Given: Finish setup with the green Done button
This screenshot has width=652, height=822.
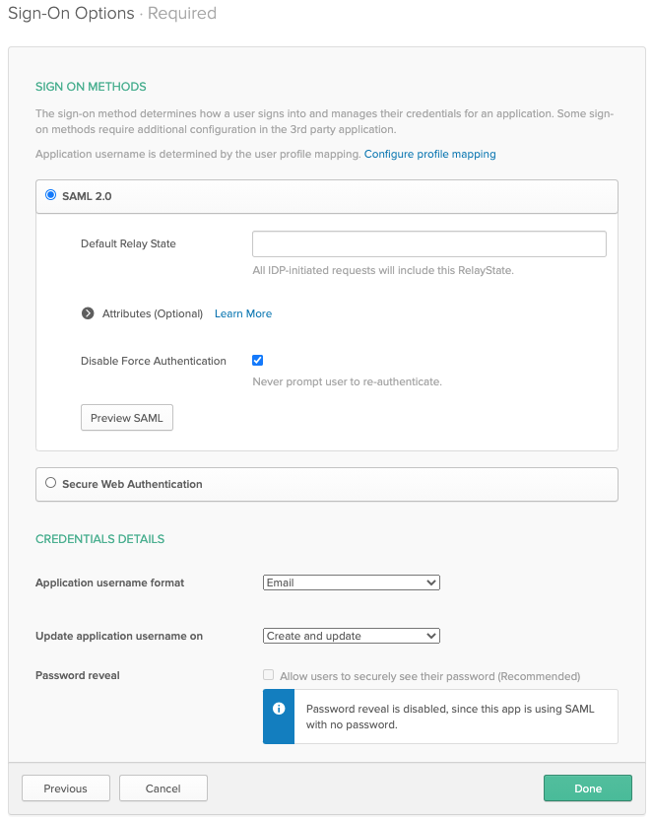Looking at the screenshot, I should [587, 788].
